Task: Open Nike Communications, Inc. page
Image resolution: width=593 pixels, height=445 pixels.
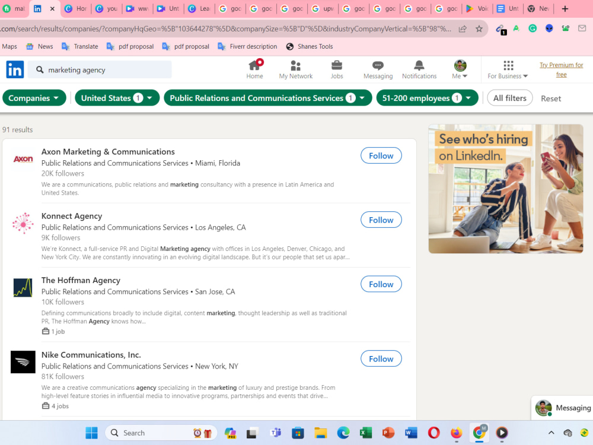Action: [91, 355]
